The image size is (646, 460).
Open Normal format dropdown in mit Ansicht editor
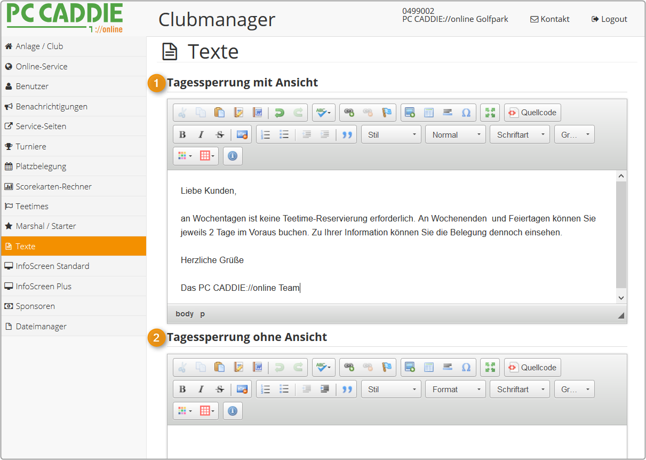pyautogui.click(x=456, y=134)
